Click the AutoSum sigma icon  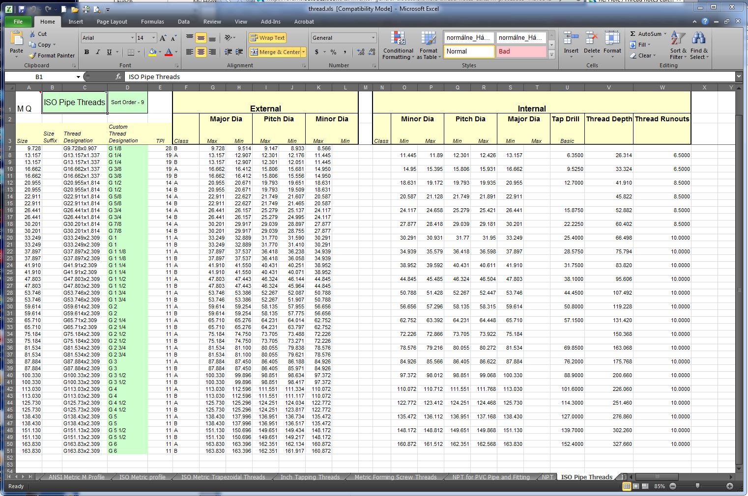coord(633,34)
